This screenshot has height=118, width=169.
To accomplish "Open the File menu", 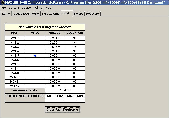I will tap(4, 8).
